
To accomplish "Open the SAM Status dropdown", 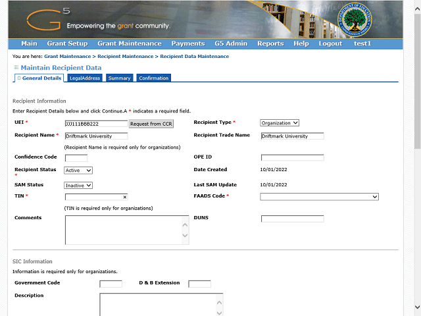I will click(78, 186).
